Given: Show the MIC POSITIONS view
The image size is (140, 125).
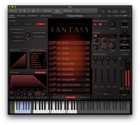Looking at the screenshot, I should (x=85, y=97).
